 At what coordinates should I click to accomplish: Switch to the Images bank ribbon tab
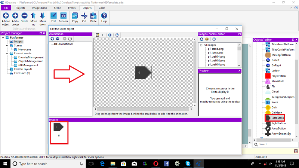(39, 8)
